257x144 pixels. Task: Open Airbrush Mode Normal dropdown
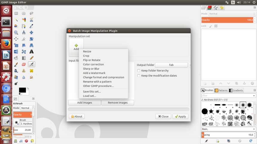[26, 108]
